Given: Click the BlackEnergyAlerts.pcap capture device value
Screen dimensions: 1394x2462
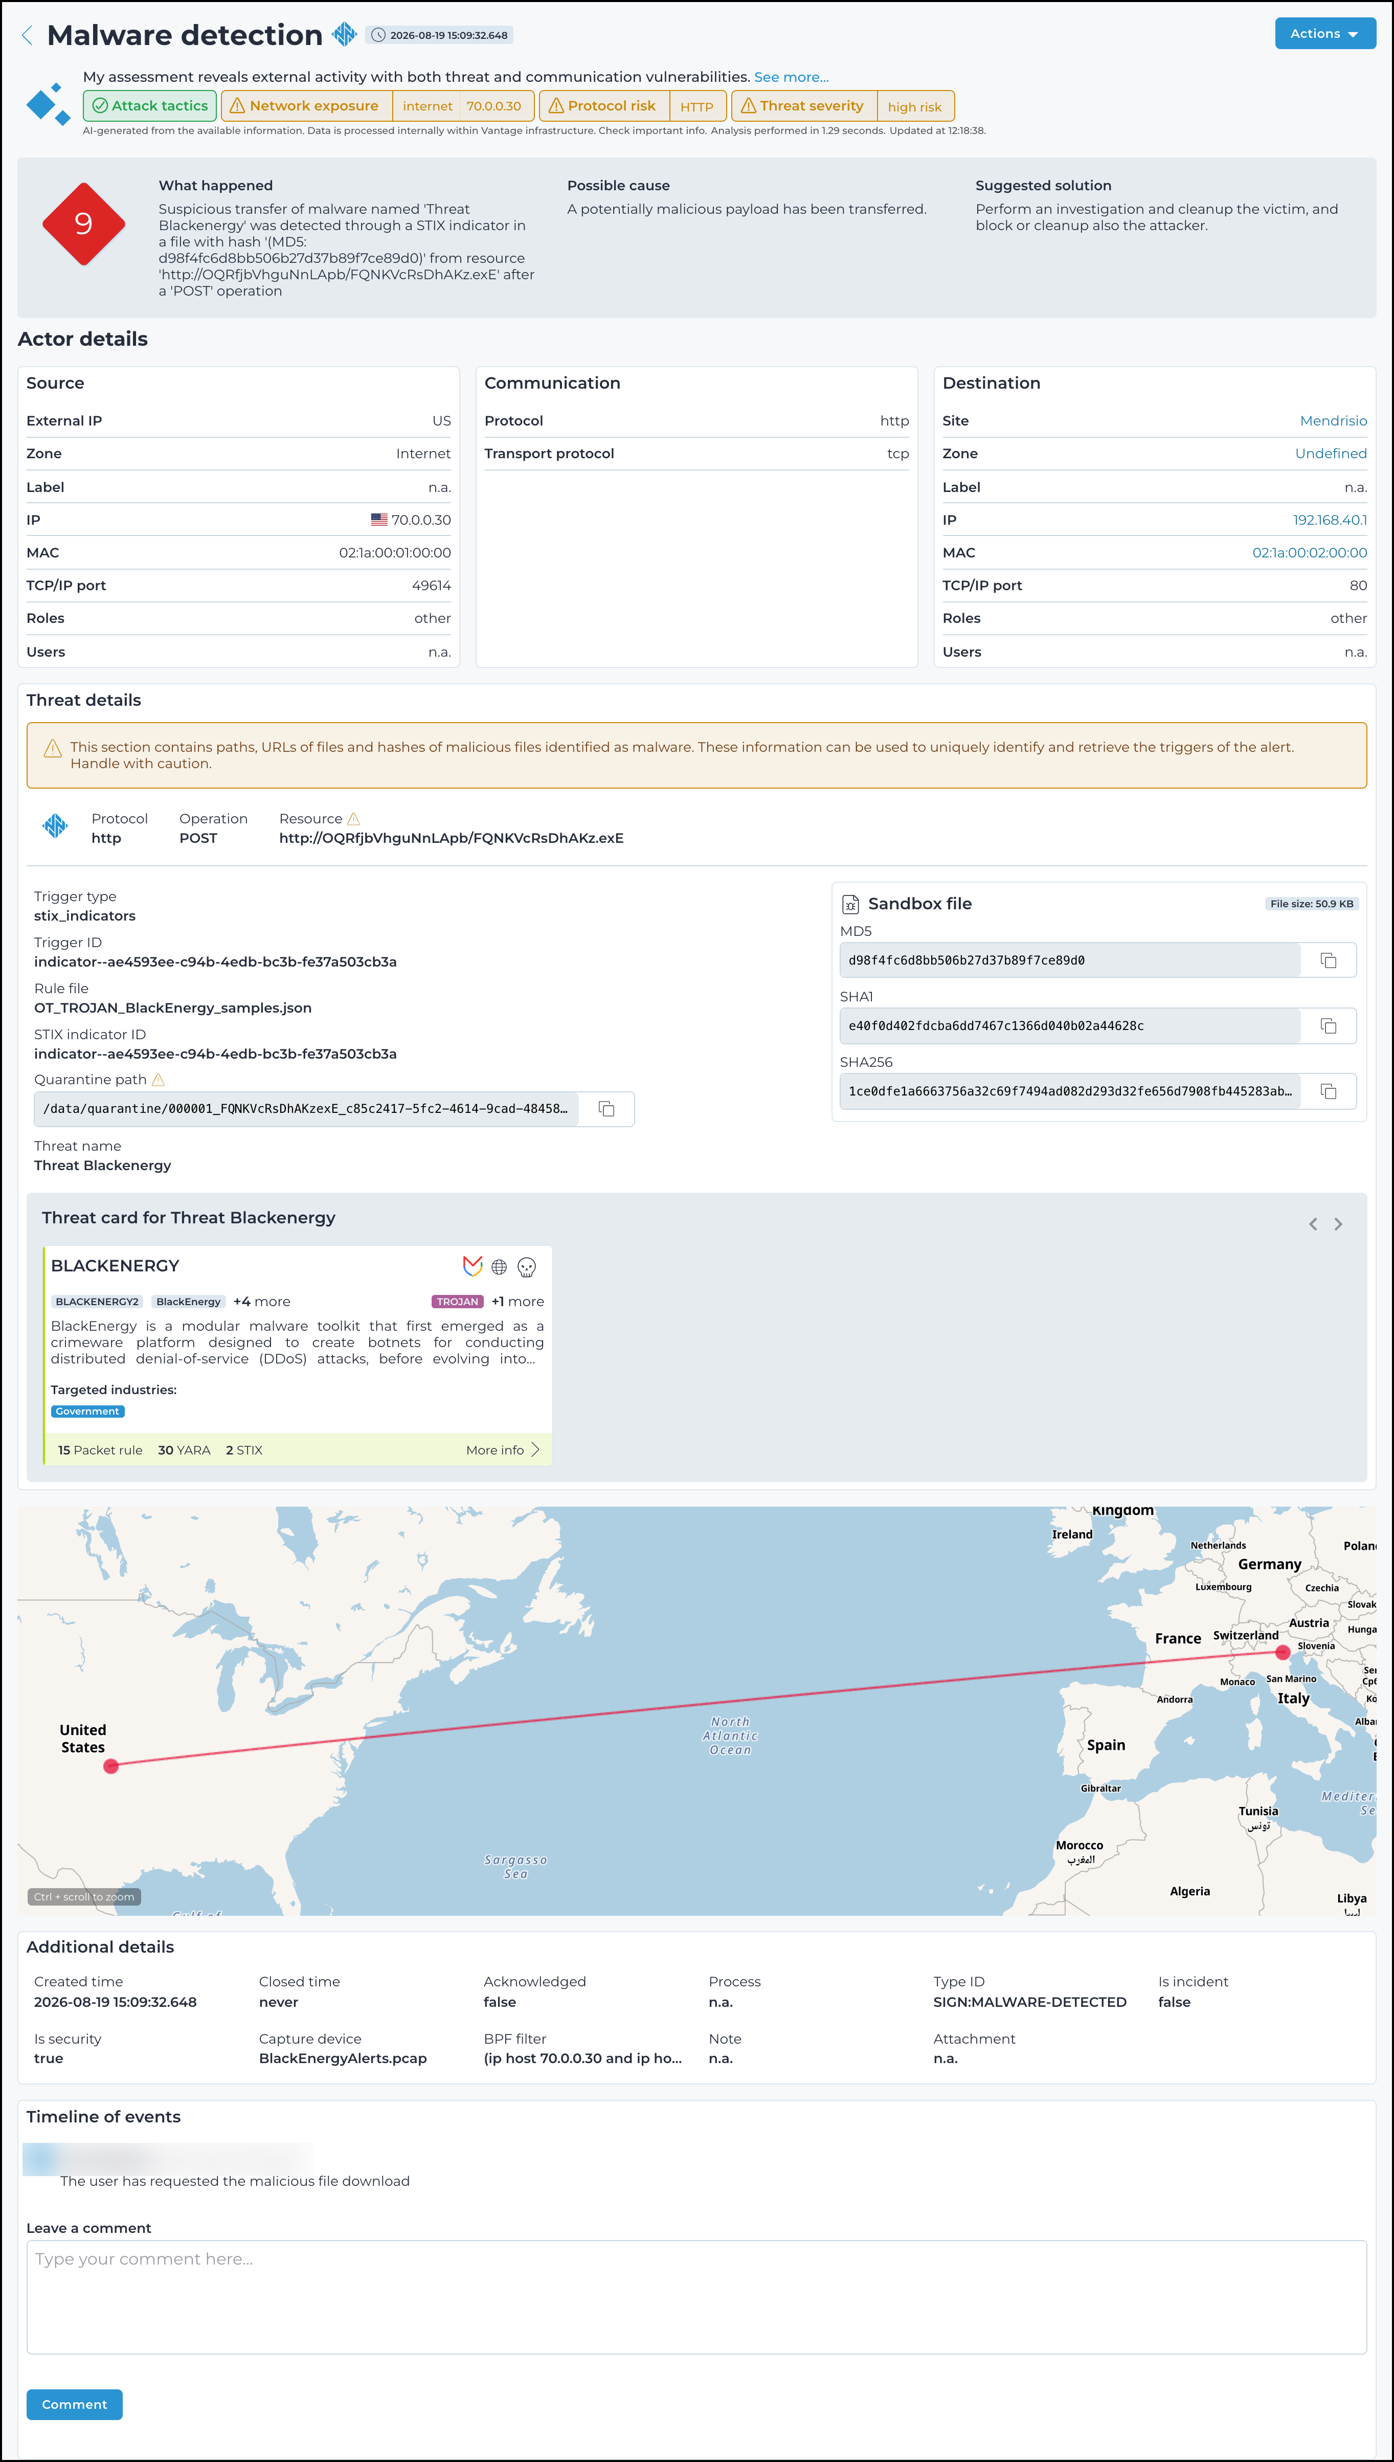Looking at the screenshot, I should click(x=343, y=2058).
